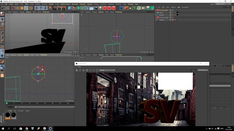234x131 pixels.
Task: Open the Cameras menu of the Perspective viewport
Action: pyautogui.click(x=15, y=12)
